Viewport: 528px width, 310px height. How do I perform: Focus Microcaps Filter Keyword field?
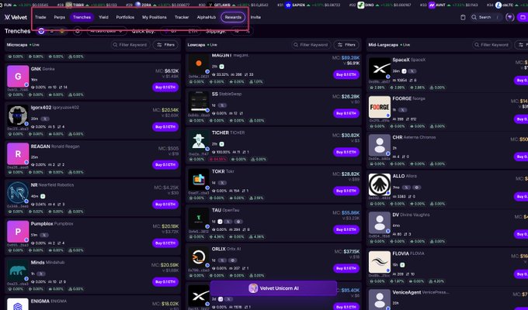pyautogui.click(x=130, y=45)
